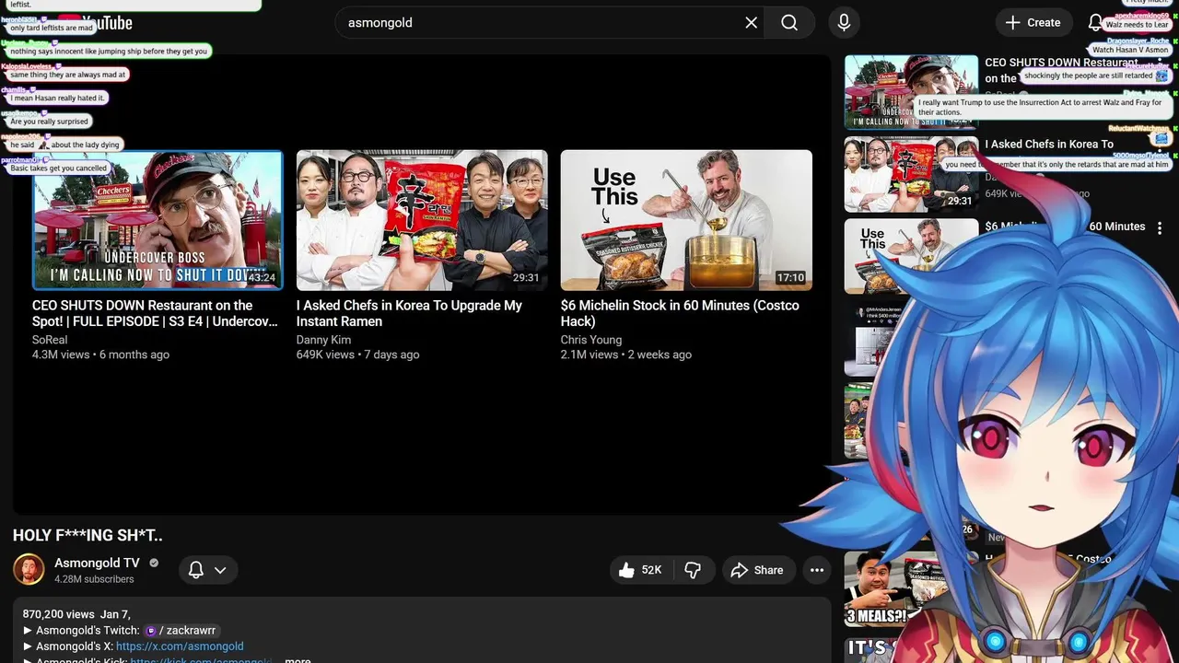Screen dimensions: 1179x663
Task: Open title 'CEO SHUTS DOWN Restaurant on the Spot!'
Action: [x=155, y=313]
